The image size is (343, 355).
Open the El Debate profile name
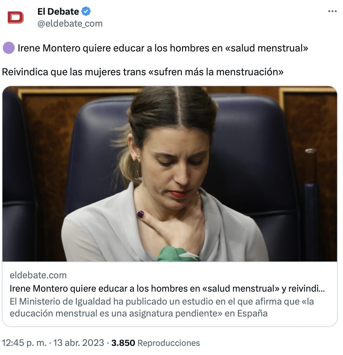[x=58, y=12]
